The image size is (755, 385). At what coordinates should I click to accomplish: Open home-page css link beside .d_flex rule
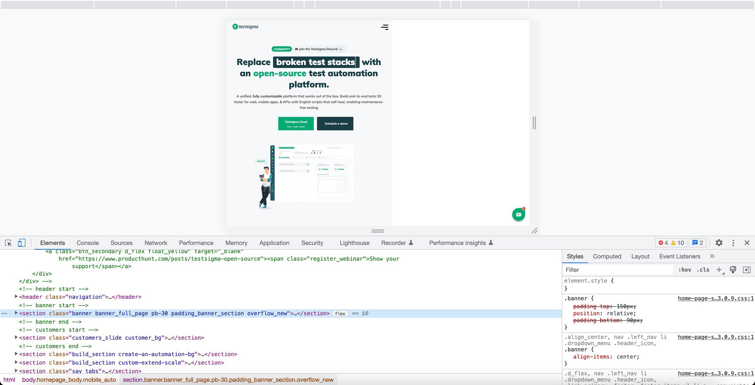[x=716, y=373]
